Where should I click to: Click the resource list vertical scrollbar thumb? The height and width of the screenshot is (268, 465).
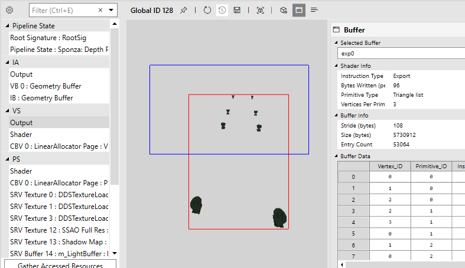coord(115,106)
